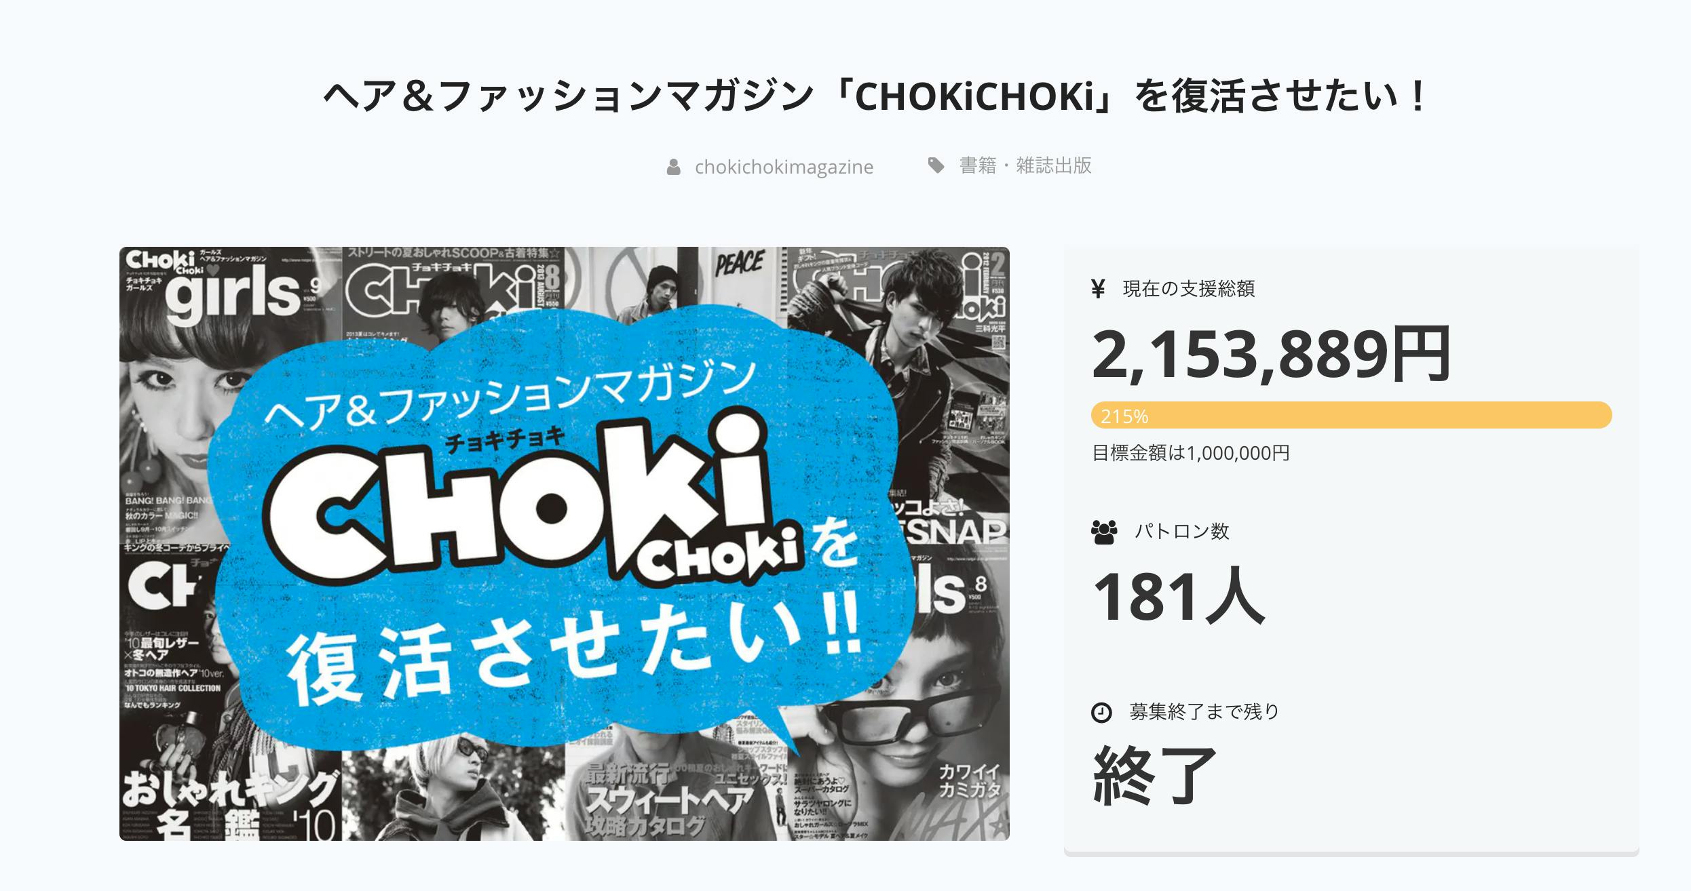Open the 書籍・雑誌出版 category link

[1025, 165]
